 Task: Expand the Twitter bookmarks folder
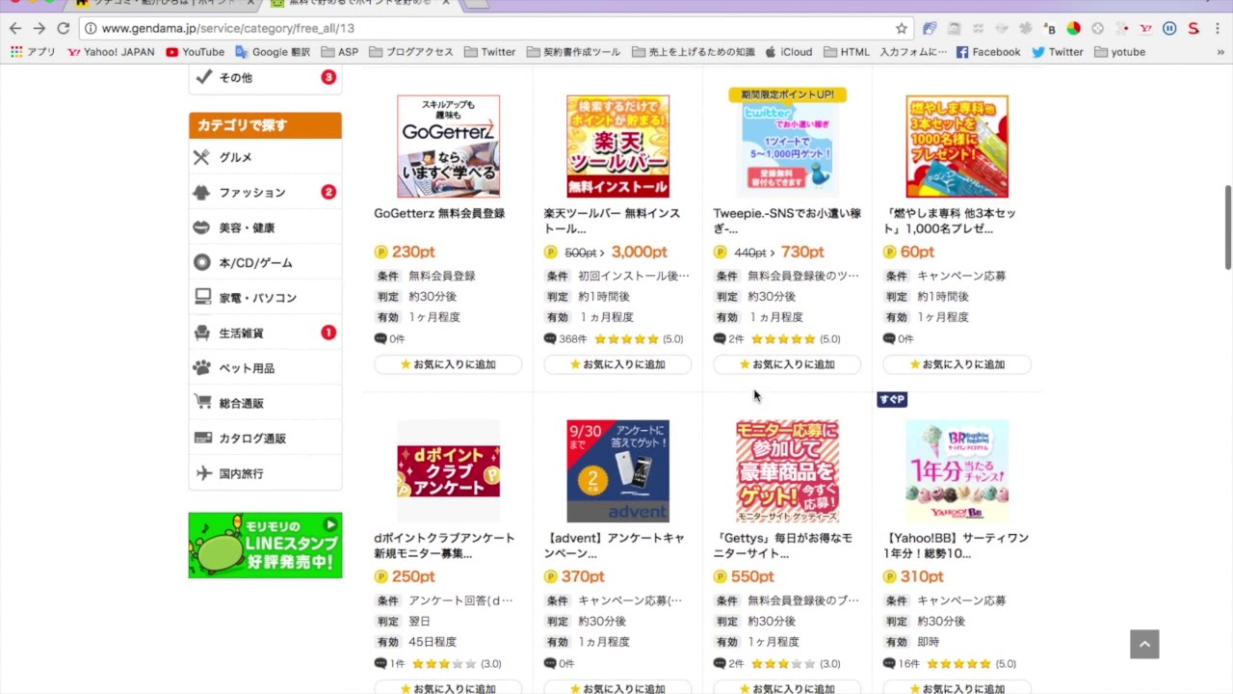[489, 52]
